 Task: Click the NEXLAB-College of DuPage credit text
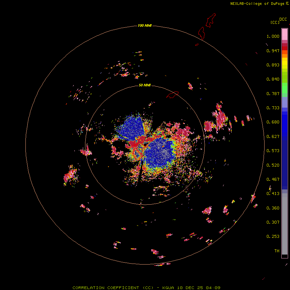[257, 4]
